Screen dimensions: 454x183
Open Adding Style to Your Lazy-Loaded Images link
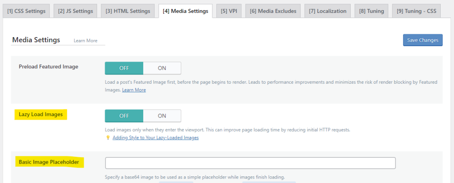(x=155, y=138)
